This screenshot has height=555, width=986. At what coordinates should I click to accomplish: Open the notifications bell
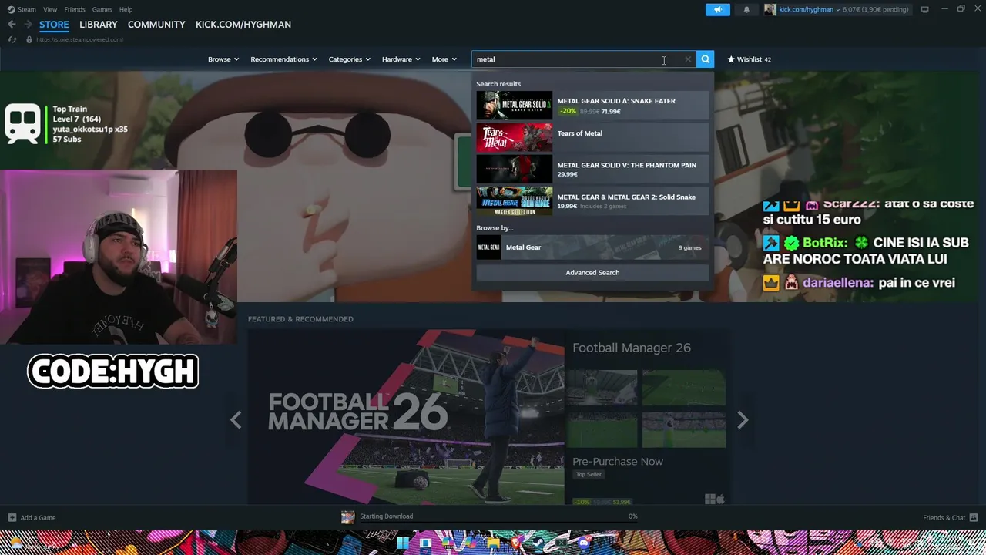746,9
